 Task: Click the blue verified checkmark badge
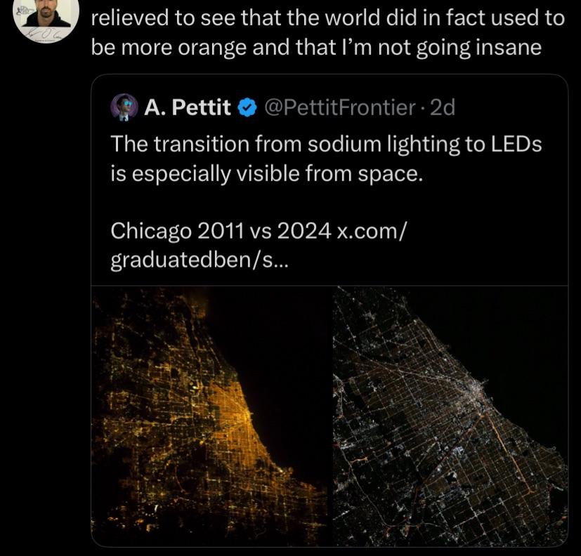click(247, 107)
